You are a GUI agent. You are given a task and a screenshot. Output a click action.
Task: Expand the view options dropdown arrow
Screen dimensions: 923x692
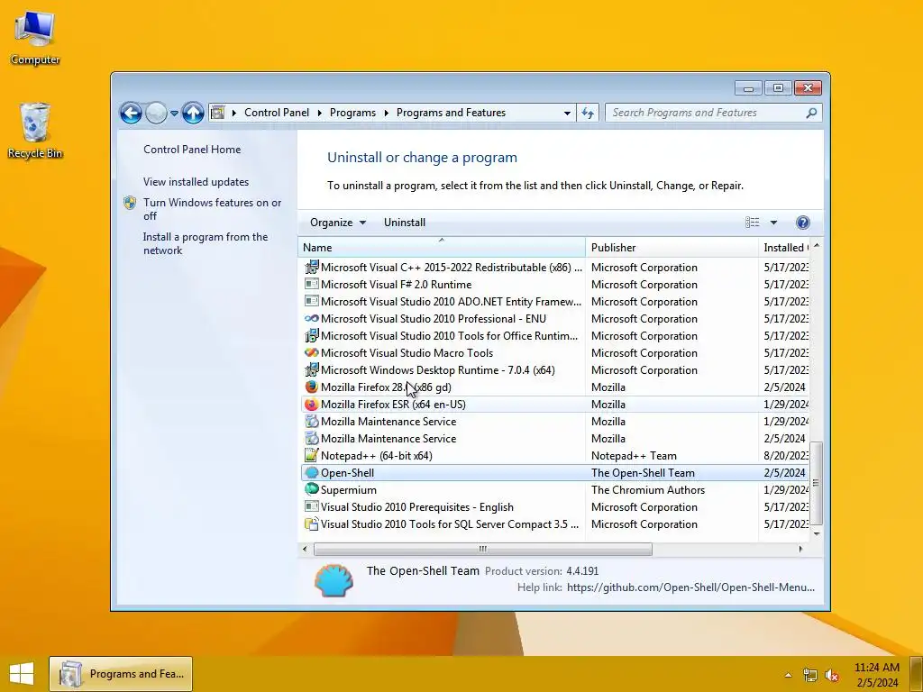click(x=773, y=223)
